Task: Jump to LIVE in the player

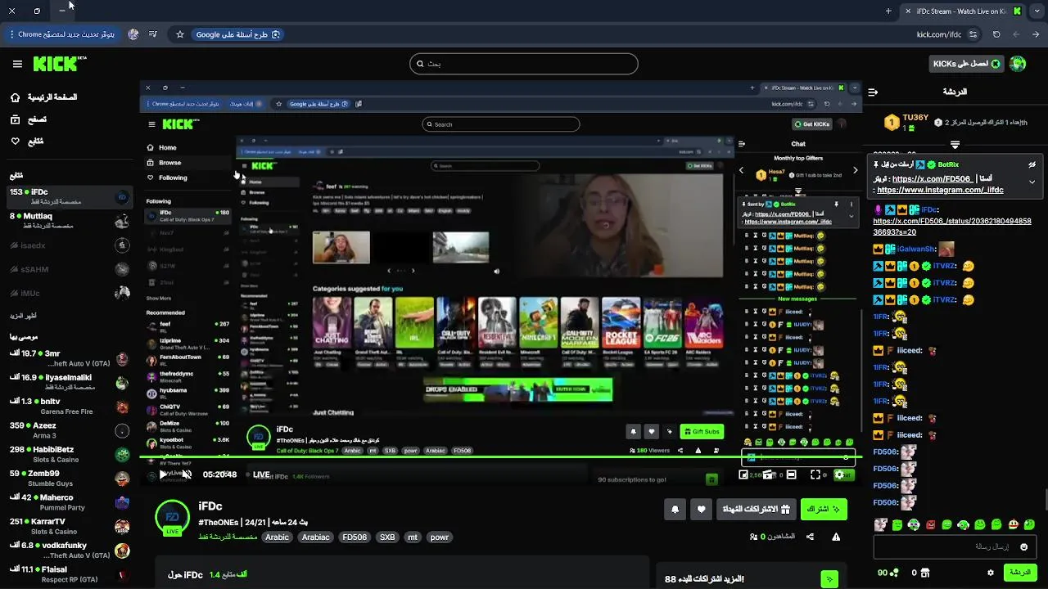Action: [261, 474]
